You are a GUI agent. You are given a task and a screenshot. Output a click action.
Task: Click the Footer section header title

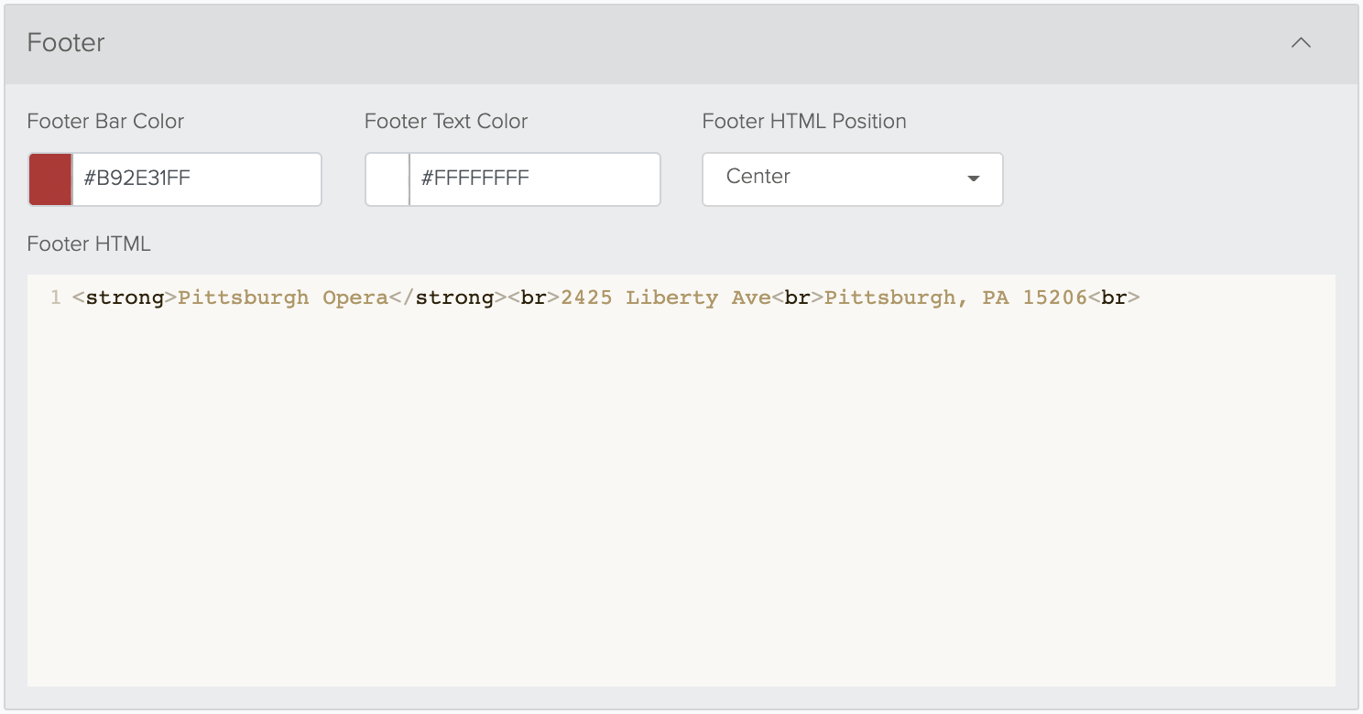(x=66, y=43)
